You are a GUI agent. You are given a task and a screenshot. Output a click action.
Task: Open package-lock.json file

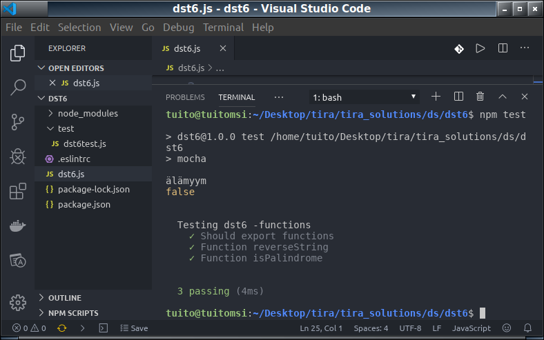coord(94,189)
